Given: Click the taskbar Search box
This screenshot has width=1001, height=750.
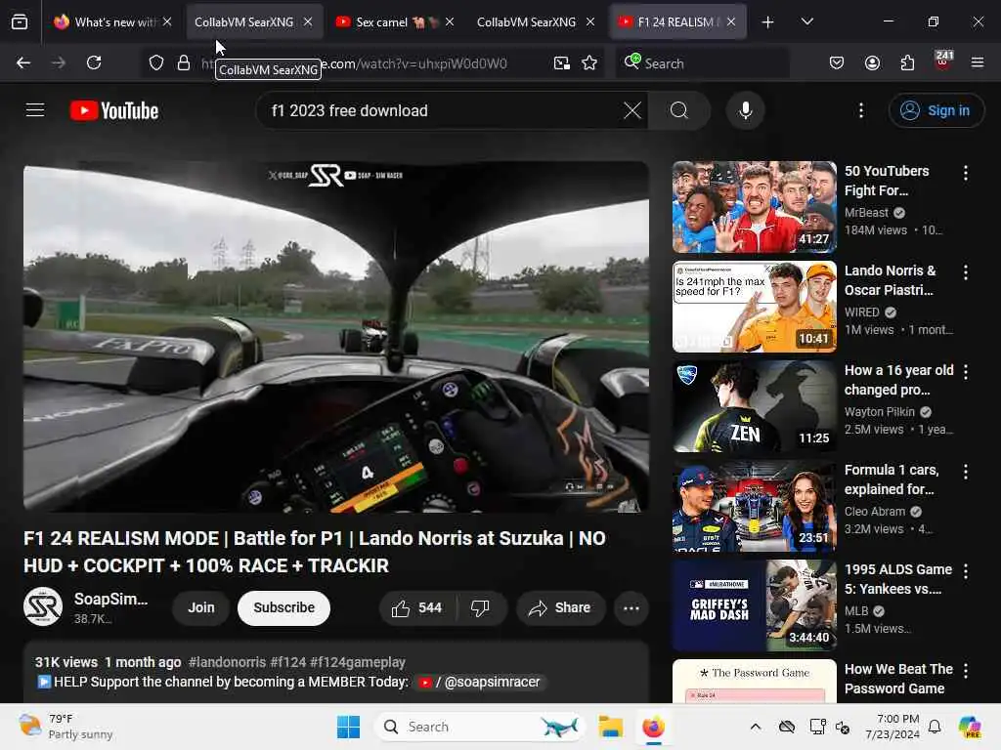Looking at the screenshot, I should [x=480, y=727].
